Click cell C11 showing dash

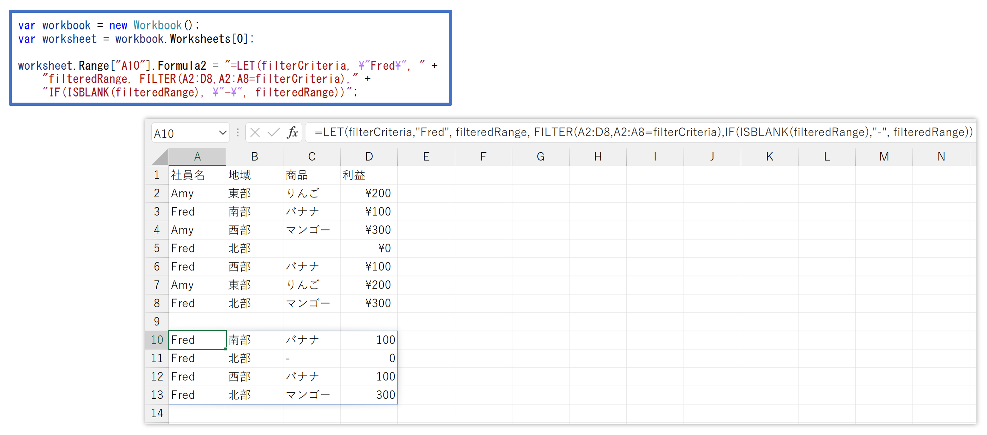coord(312,358)
